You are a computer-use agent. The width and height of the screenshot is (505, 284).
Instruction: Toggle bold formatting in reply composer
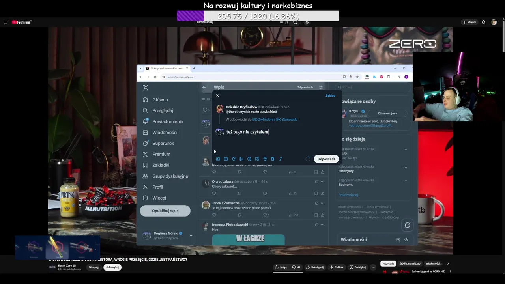point(273,159)
